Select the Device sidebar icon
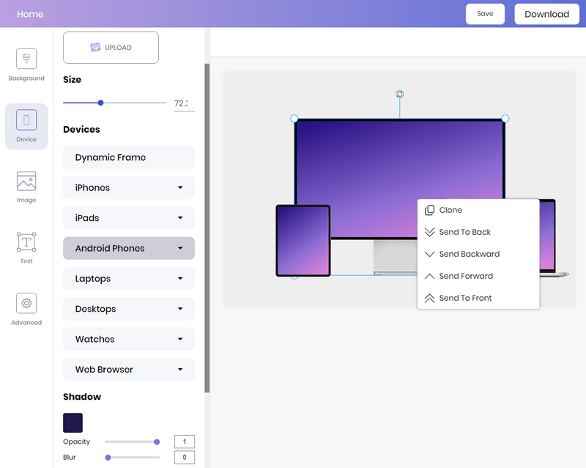This screenshot has width=586, height=468. (x=26, y=120)
